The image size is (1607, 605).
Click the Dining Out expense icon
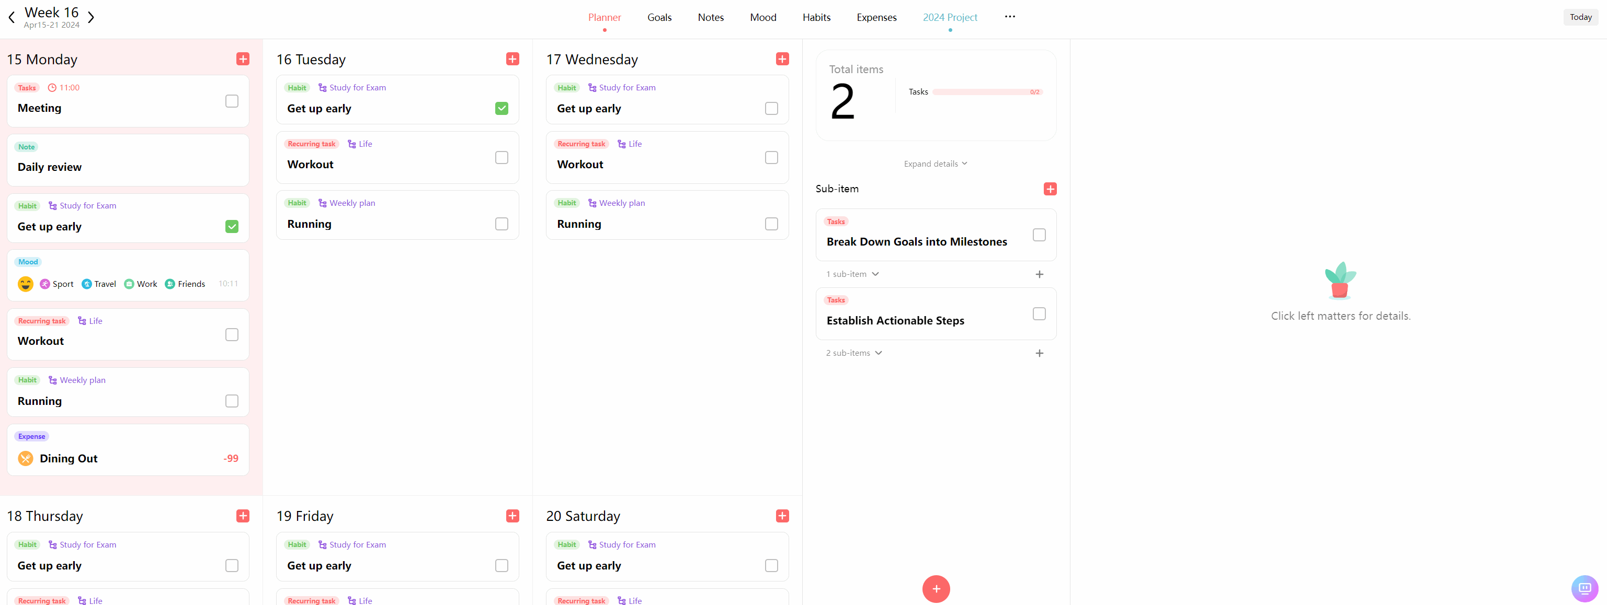pyautogui.click(x=26, y=459)
